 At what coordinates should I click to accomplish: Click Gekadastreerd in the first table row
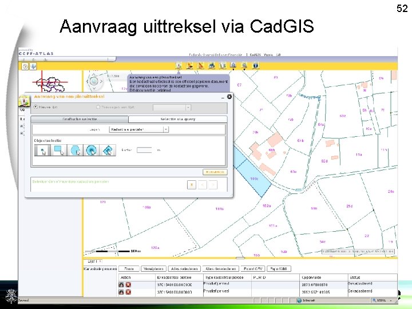tap(360, 284)
